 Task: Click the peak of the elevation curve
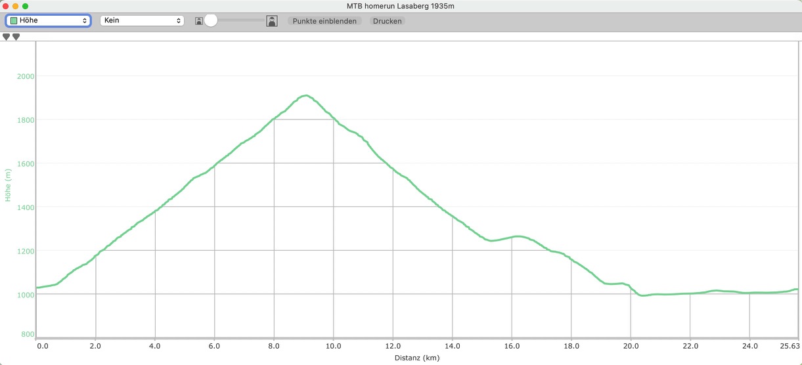pos(305,96)
